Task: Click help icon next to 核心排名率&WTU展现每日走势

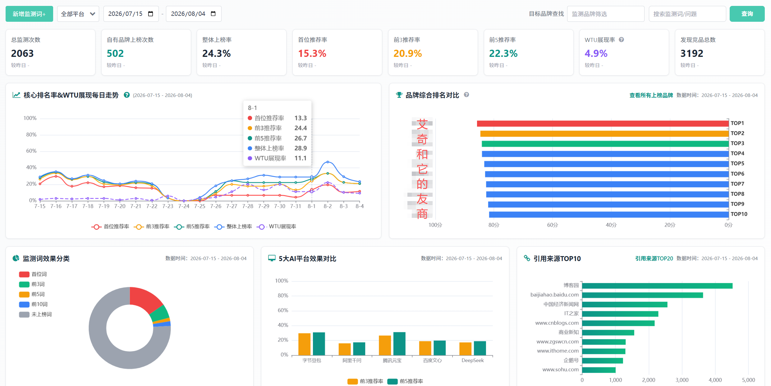Action: click(x=126, y=95)
